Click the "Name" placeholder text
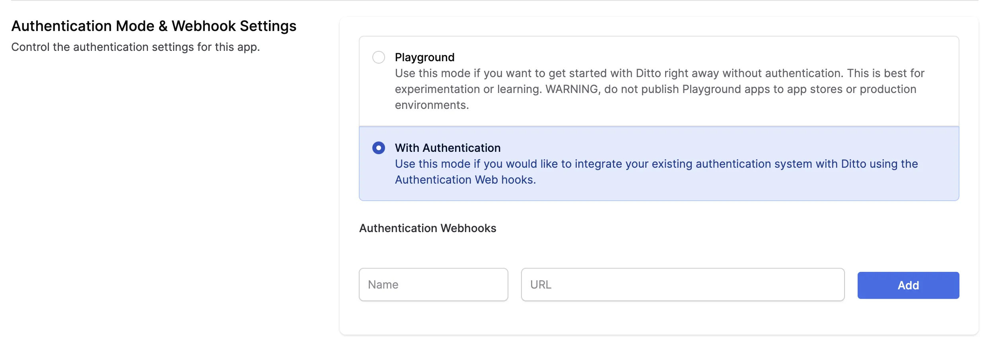This screenshot has width=1004, height=341. [383, 285]
